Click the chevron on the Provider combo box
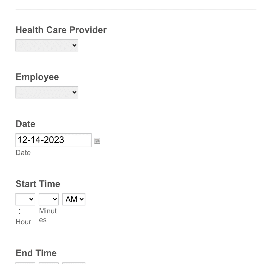The image size is (272, 264). coord(74,45)
